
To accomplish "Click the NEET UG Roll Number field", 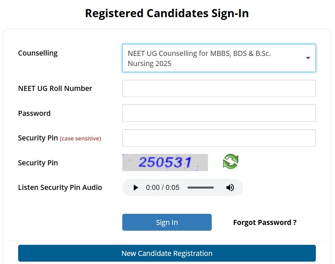I will pyautogui.click(x=219, y=88).
